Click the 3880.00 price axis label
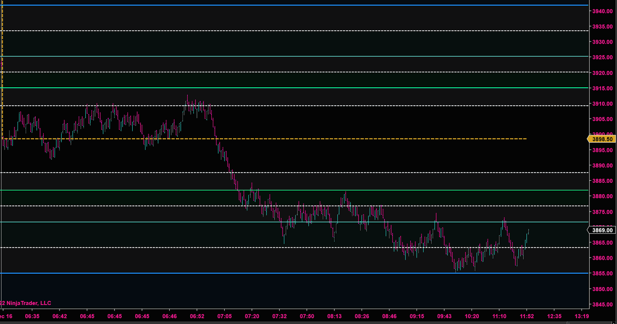 tap(603, 196)
